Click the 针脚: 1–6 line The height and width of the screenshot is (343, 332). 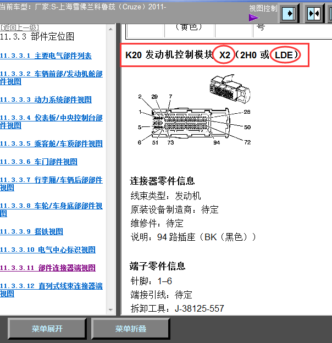(x=151, y=281)
